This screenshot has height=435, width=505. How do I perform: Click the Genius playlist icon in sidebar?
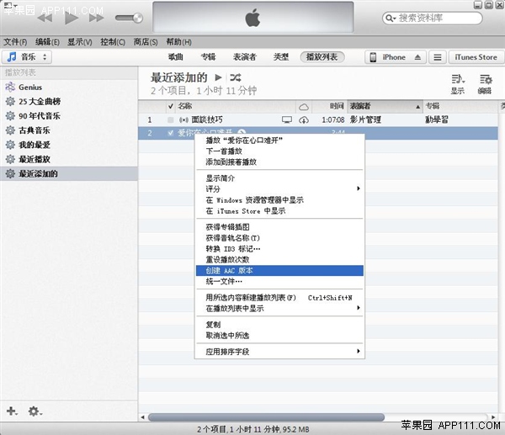(10, 88)
